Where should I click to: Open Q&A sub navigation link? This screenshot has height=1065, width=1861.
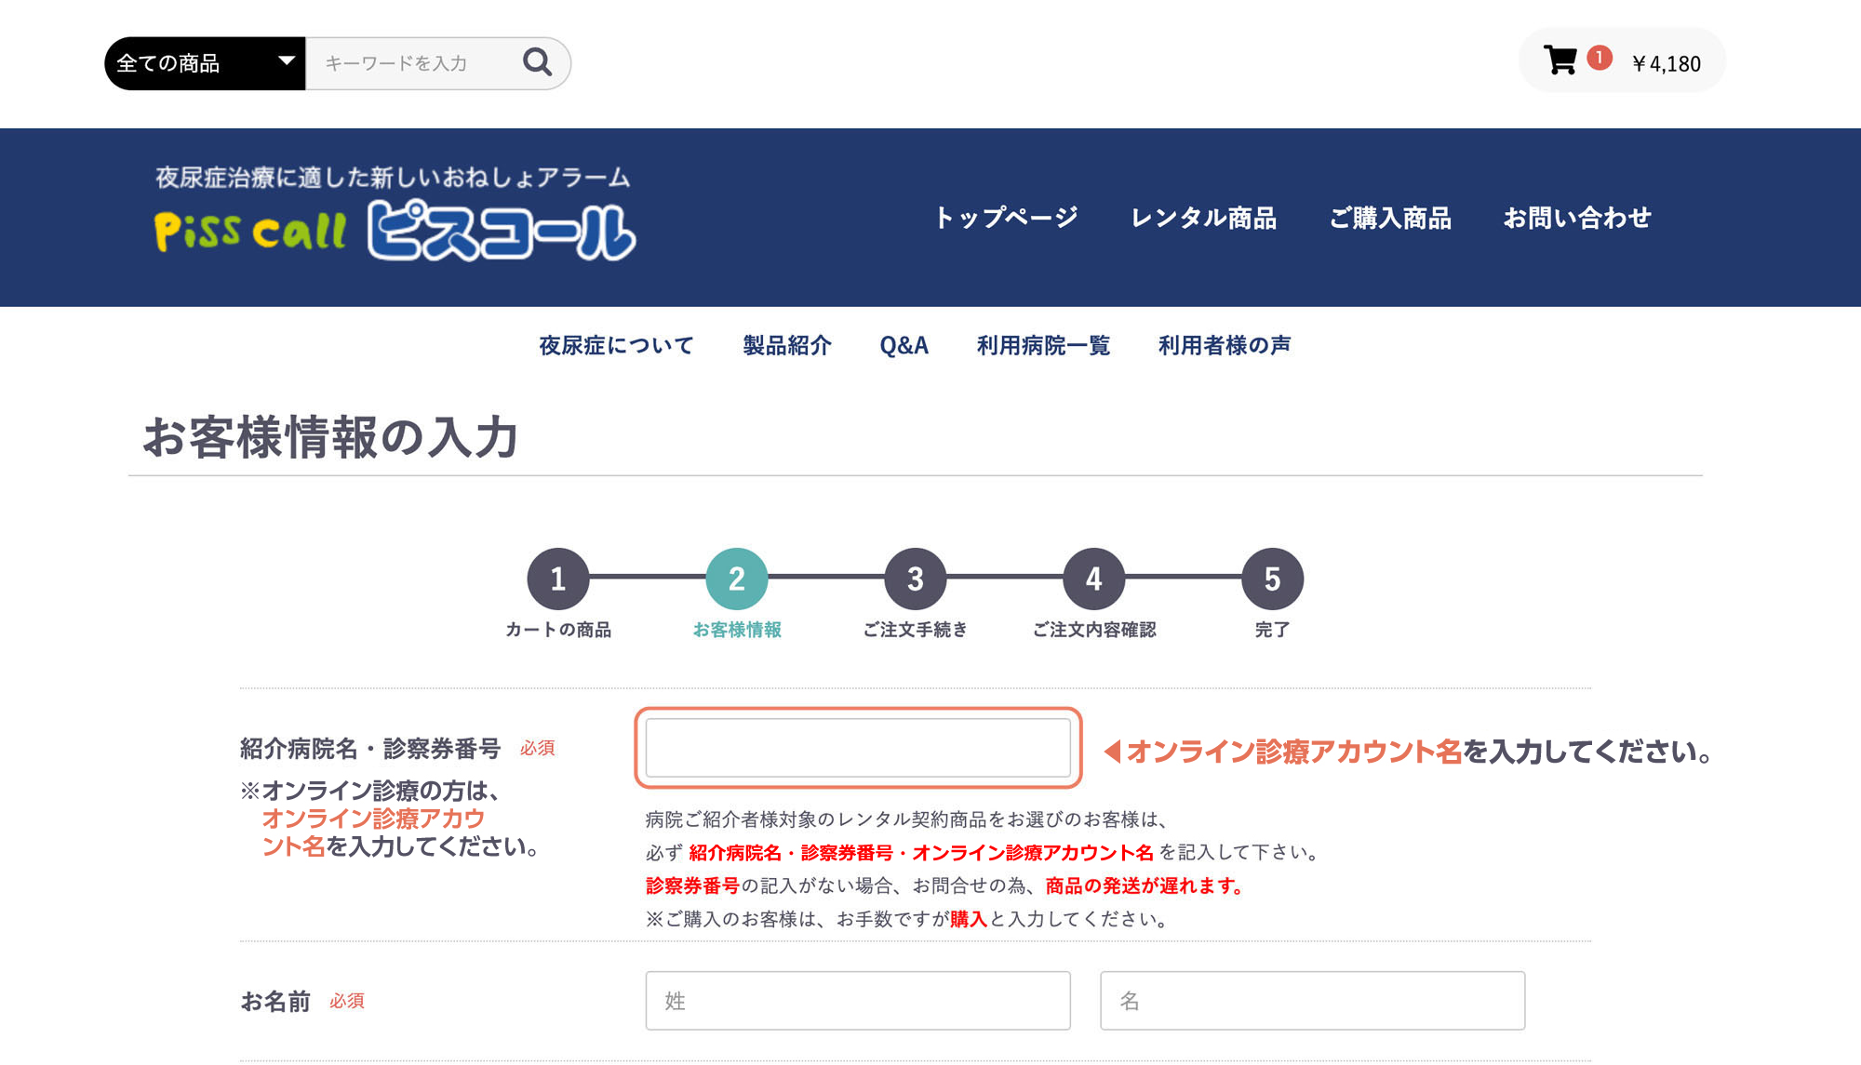coord(904,345)
